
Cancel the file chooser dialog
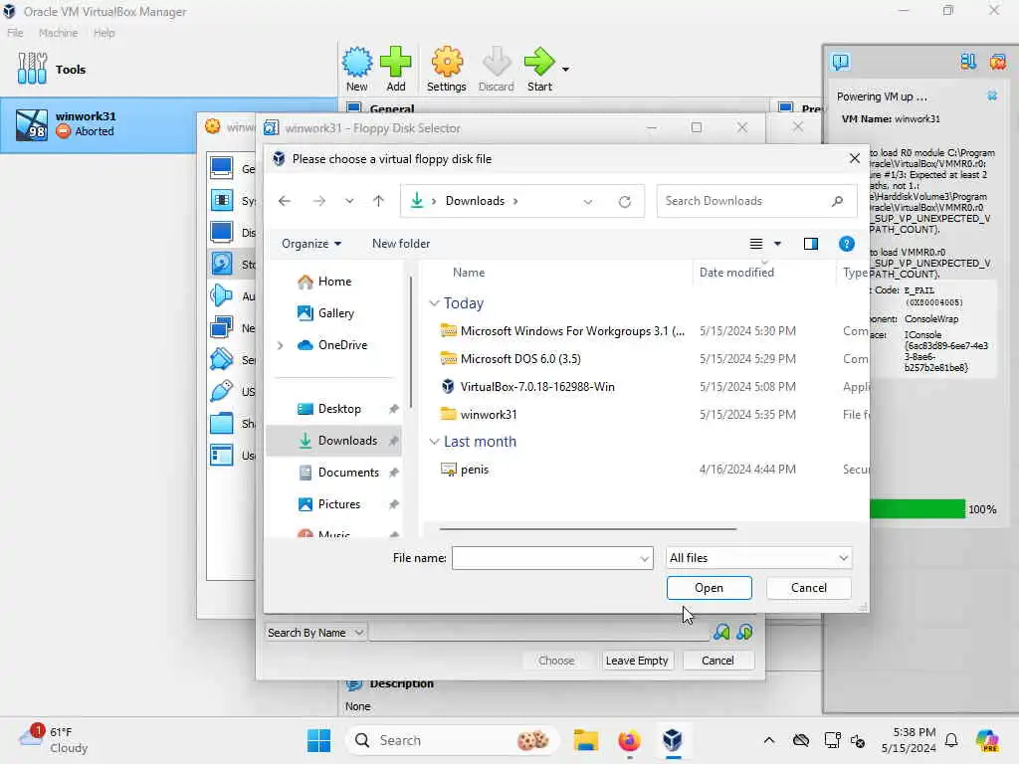point(808,588)
